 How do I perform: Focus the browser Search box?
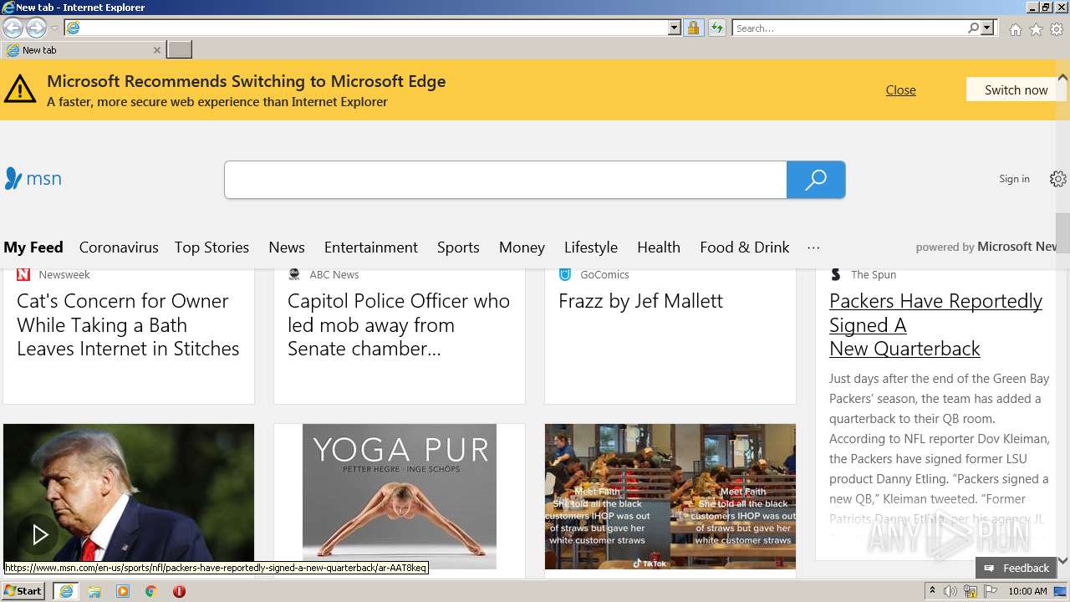pos(848,28)
